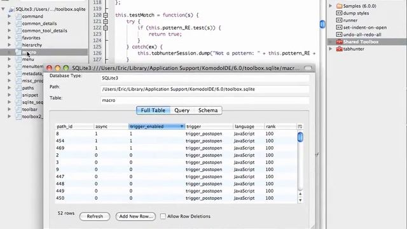Click the table scrollbar up arrow
Image resolution: width=407 pixels, height=229 pixels.
point(300,194)
